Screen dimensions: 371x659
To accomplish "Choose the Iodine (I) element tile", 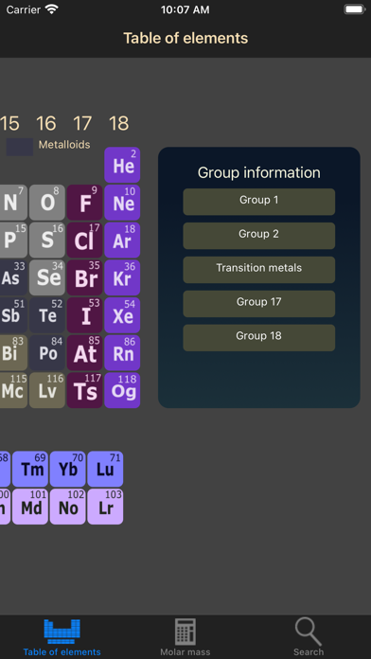I will pos(84,315).
